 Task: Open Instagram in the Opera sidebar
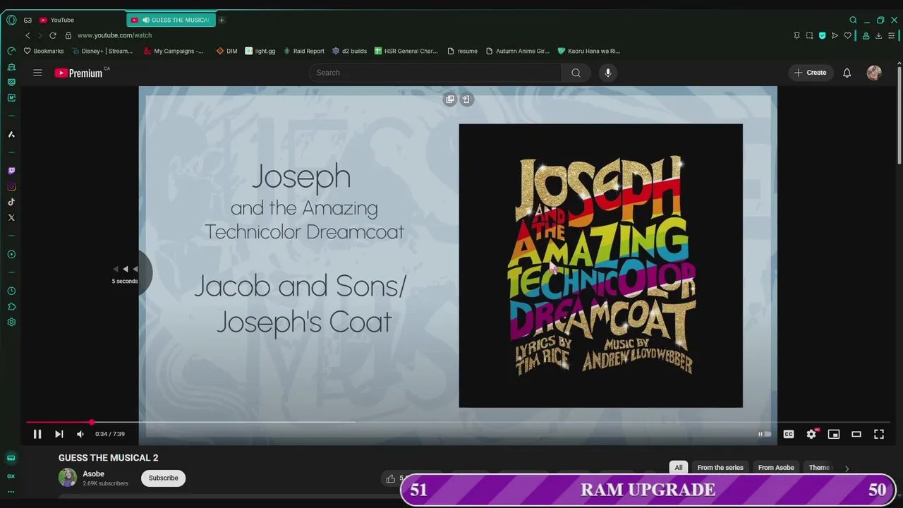coord(11,186)
